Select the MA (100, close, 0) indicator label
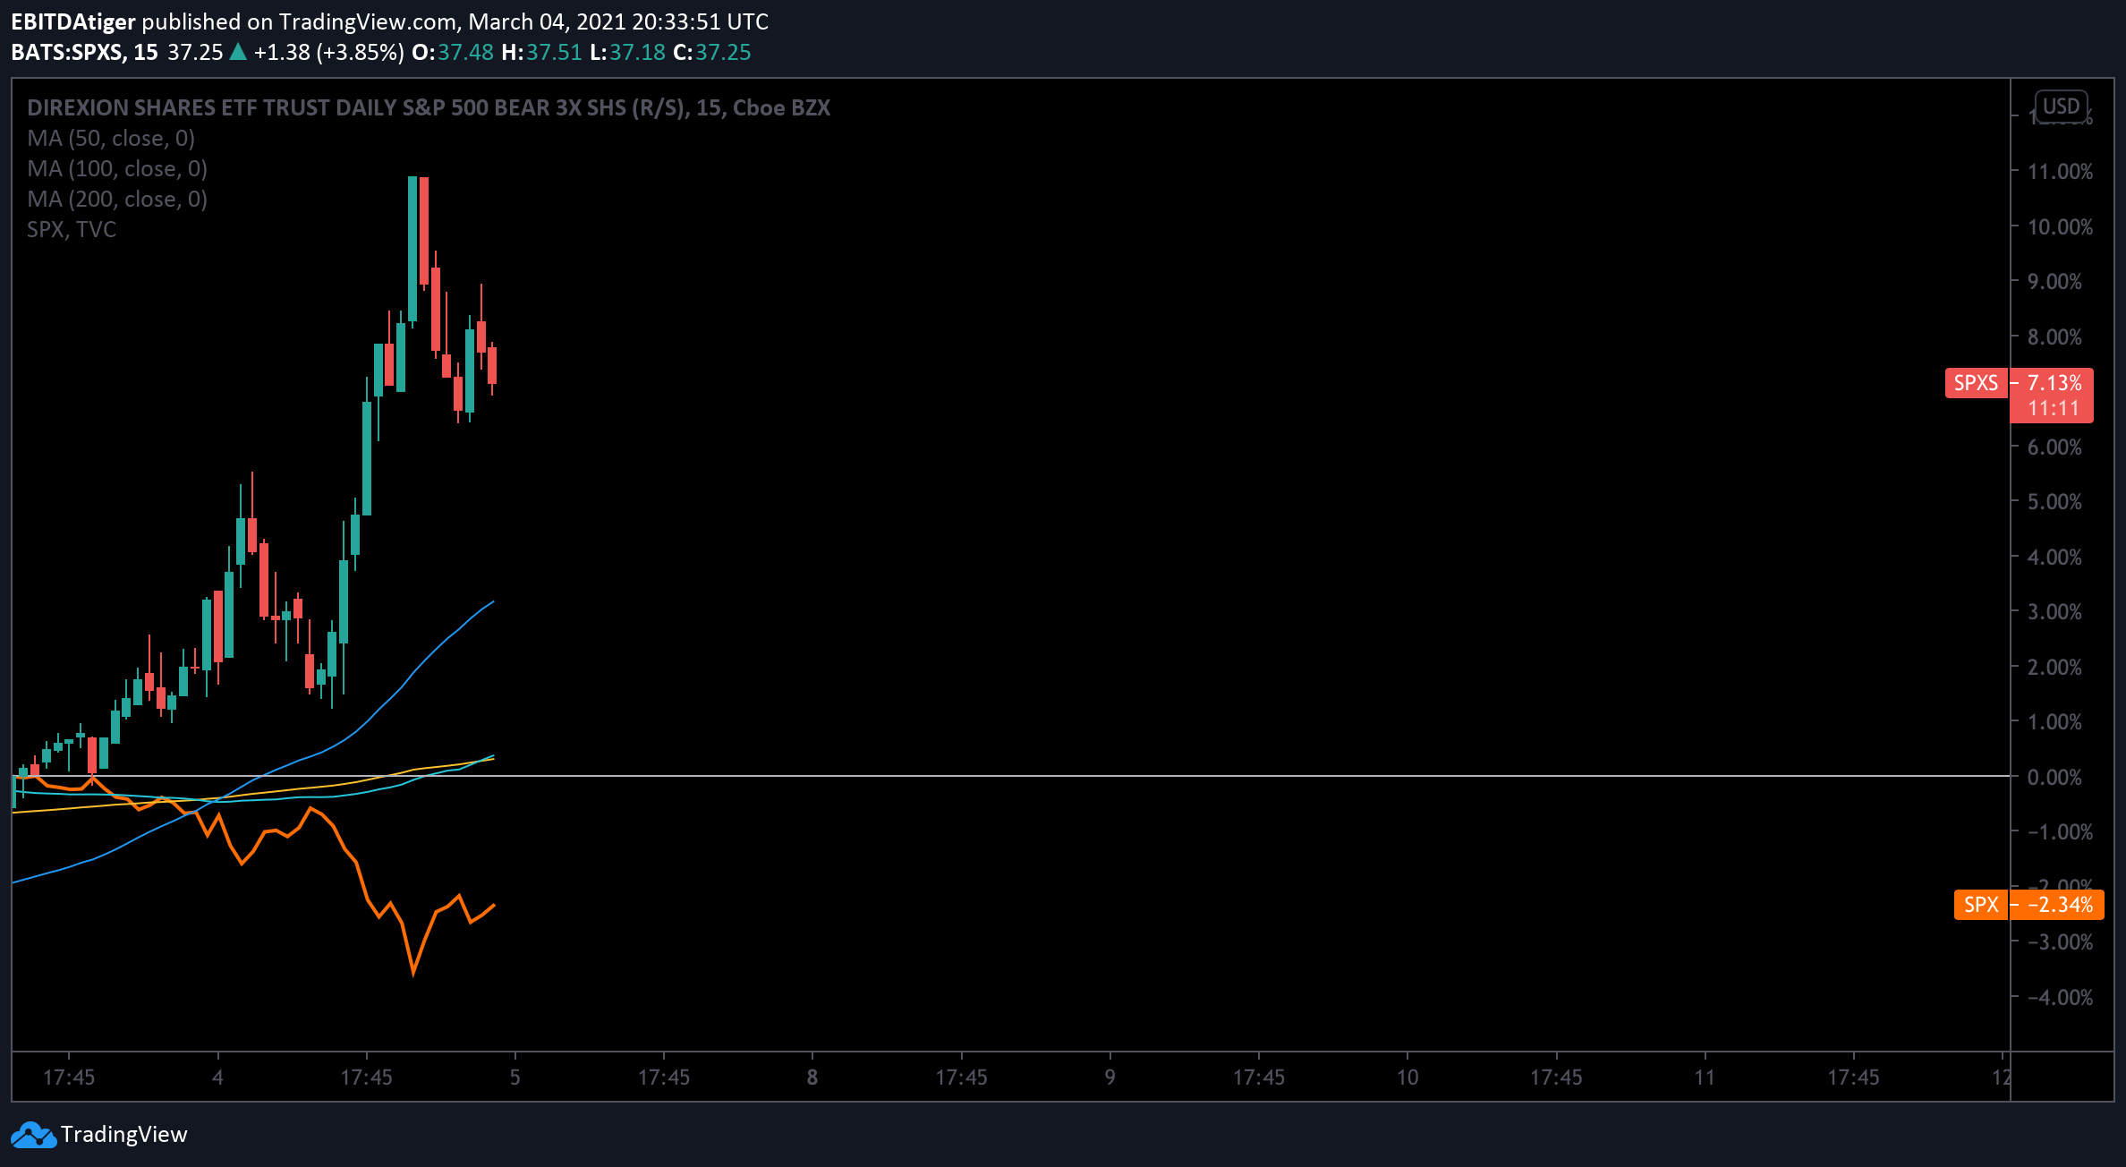 click(x=117, y=168)
